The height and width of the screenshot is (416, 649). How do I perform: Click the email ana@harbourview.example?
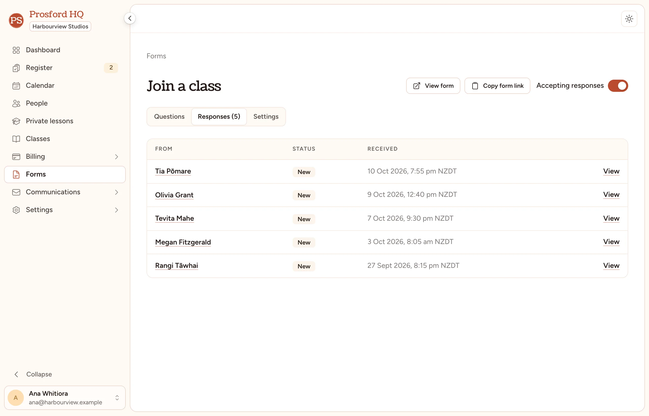[x=65, y=402]
